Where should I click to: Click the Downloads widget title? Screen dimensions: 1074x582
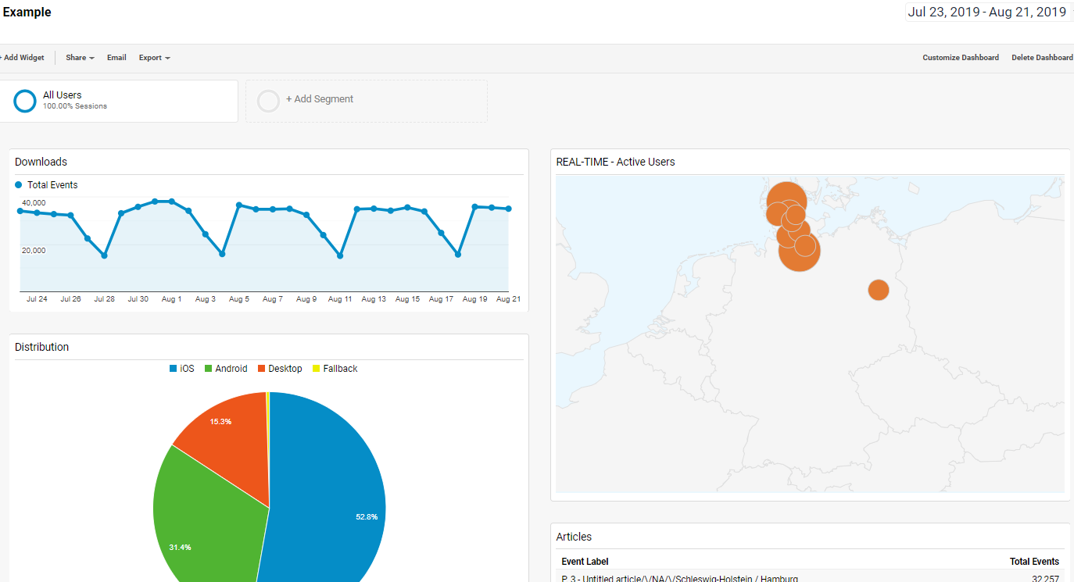coord(41,162)
